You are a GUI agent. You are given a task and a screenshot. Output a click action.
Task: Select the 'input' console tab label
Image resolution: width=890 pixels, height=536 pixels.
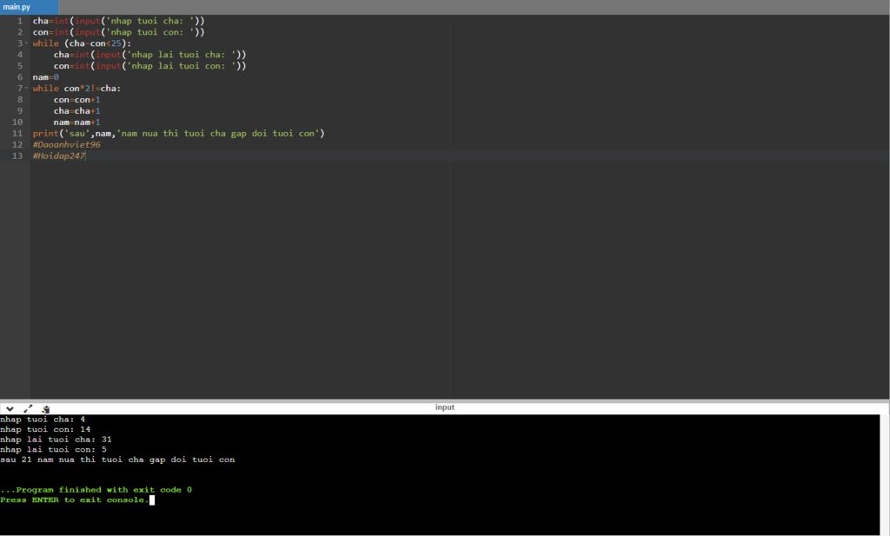(444, 407)
